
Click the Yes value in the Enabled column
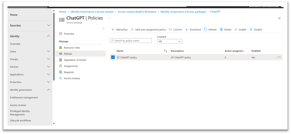(x=253, y=57)
